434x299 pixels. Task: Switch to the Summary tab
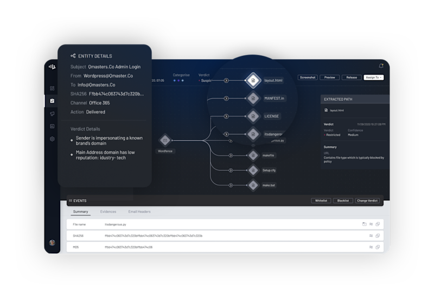80,212
